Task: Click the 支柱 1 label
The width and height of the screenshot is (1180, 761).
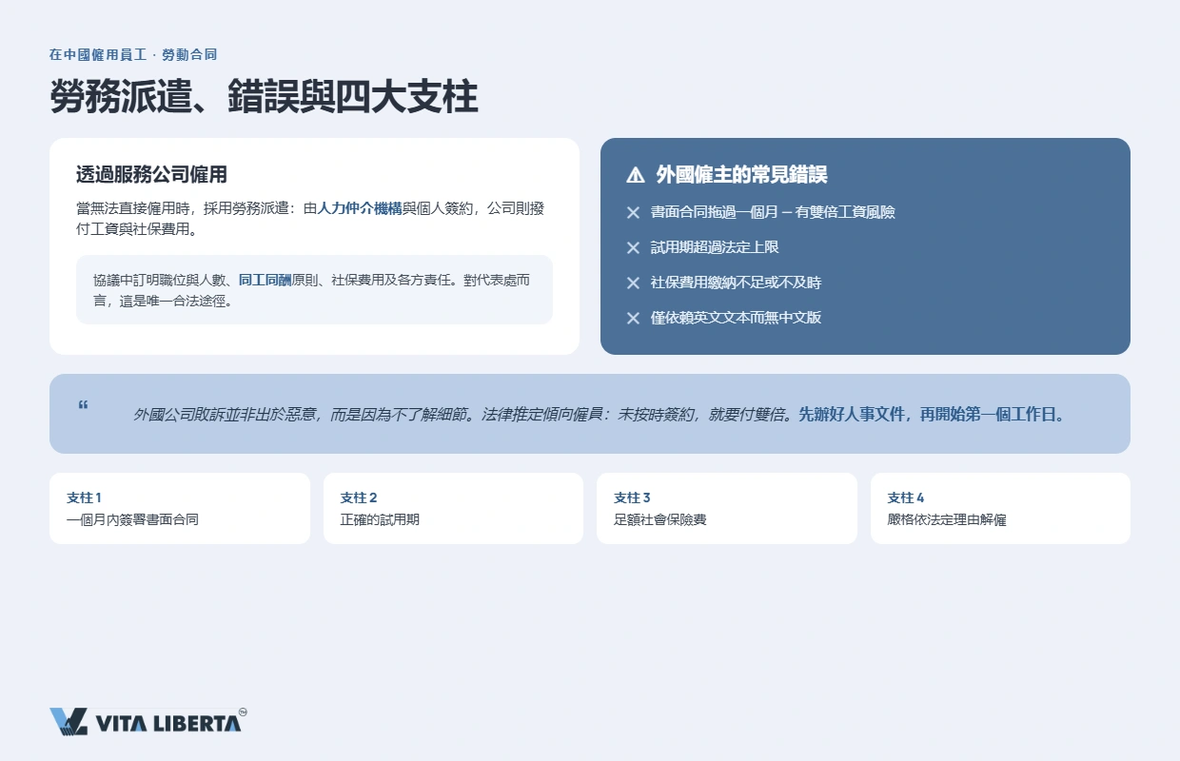Action: [84, 498]
